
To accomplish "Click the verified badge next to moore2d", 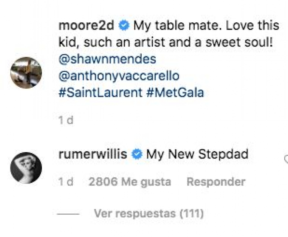I will point(124,26).
